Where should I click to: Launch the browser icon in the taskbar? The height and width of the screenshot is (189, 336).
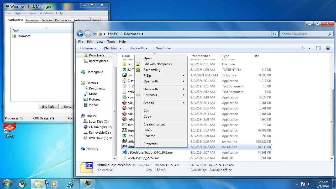point(23,184)
